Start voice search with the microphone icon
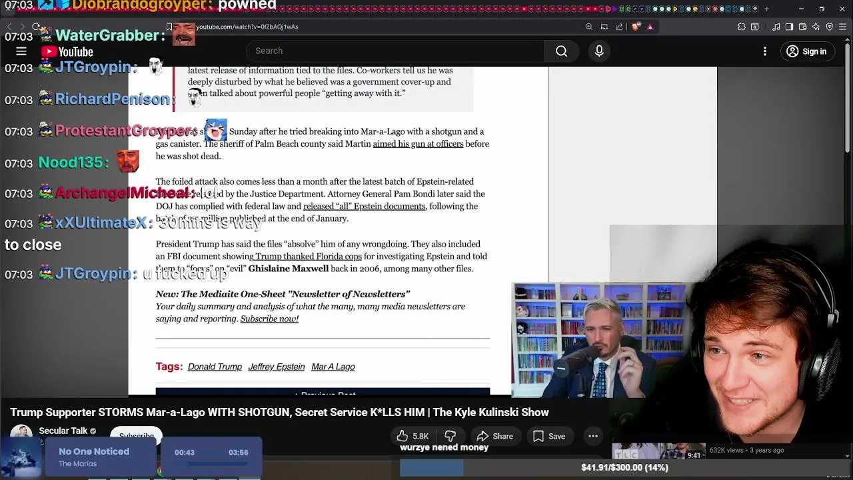 click(x=599, y=51)
